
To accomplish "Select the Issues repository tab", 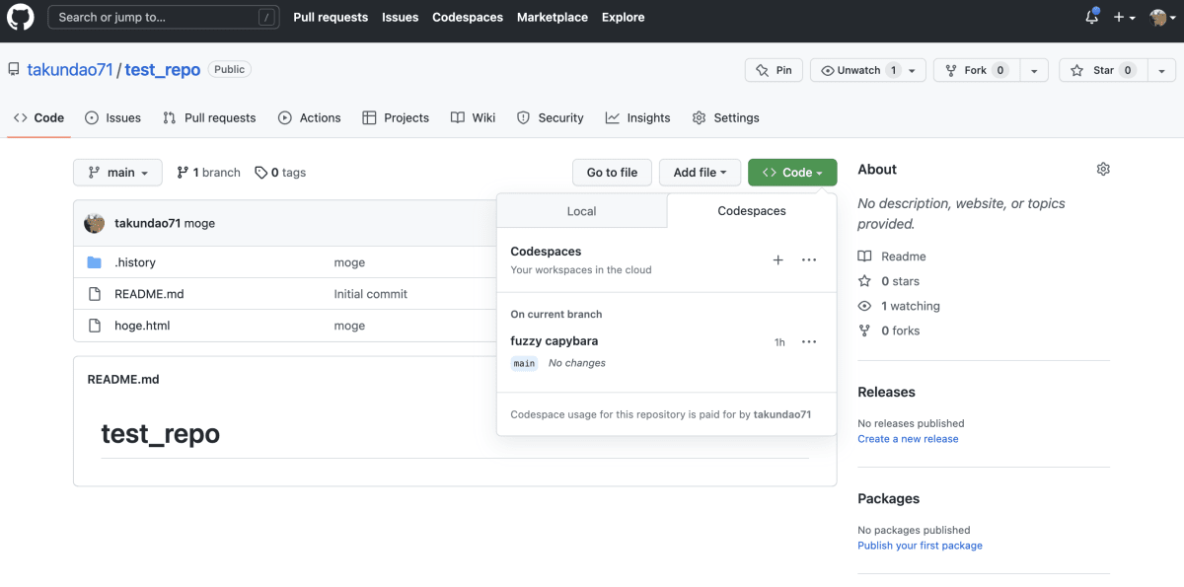I will click(112, 117).
